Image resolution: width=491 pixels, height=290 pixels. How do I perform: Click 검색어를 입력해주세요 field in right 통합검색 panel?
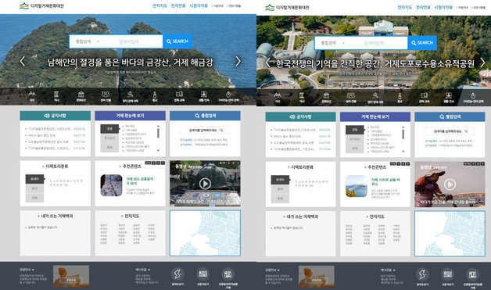(450, 131)
